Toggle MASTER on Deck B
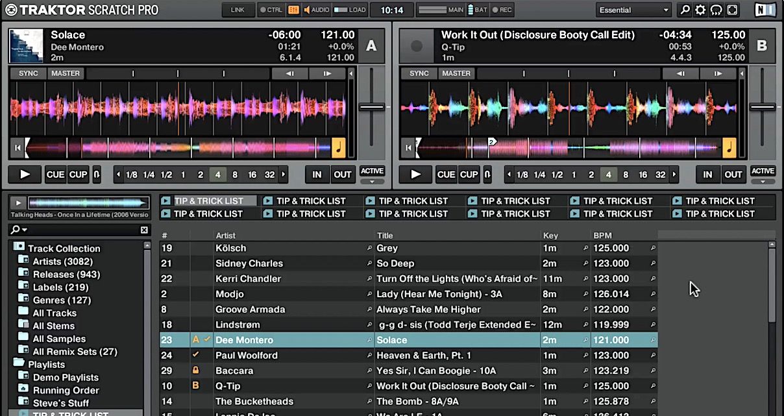Image resolution: width=784 pixels, height=416 pixels. pyautogui.click(x=456, y=73)
